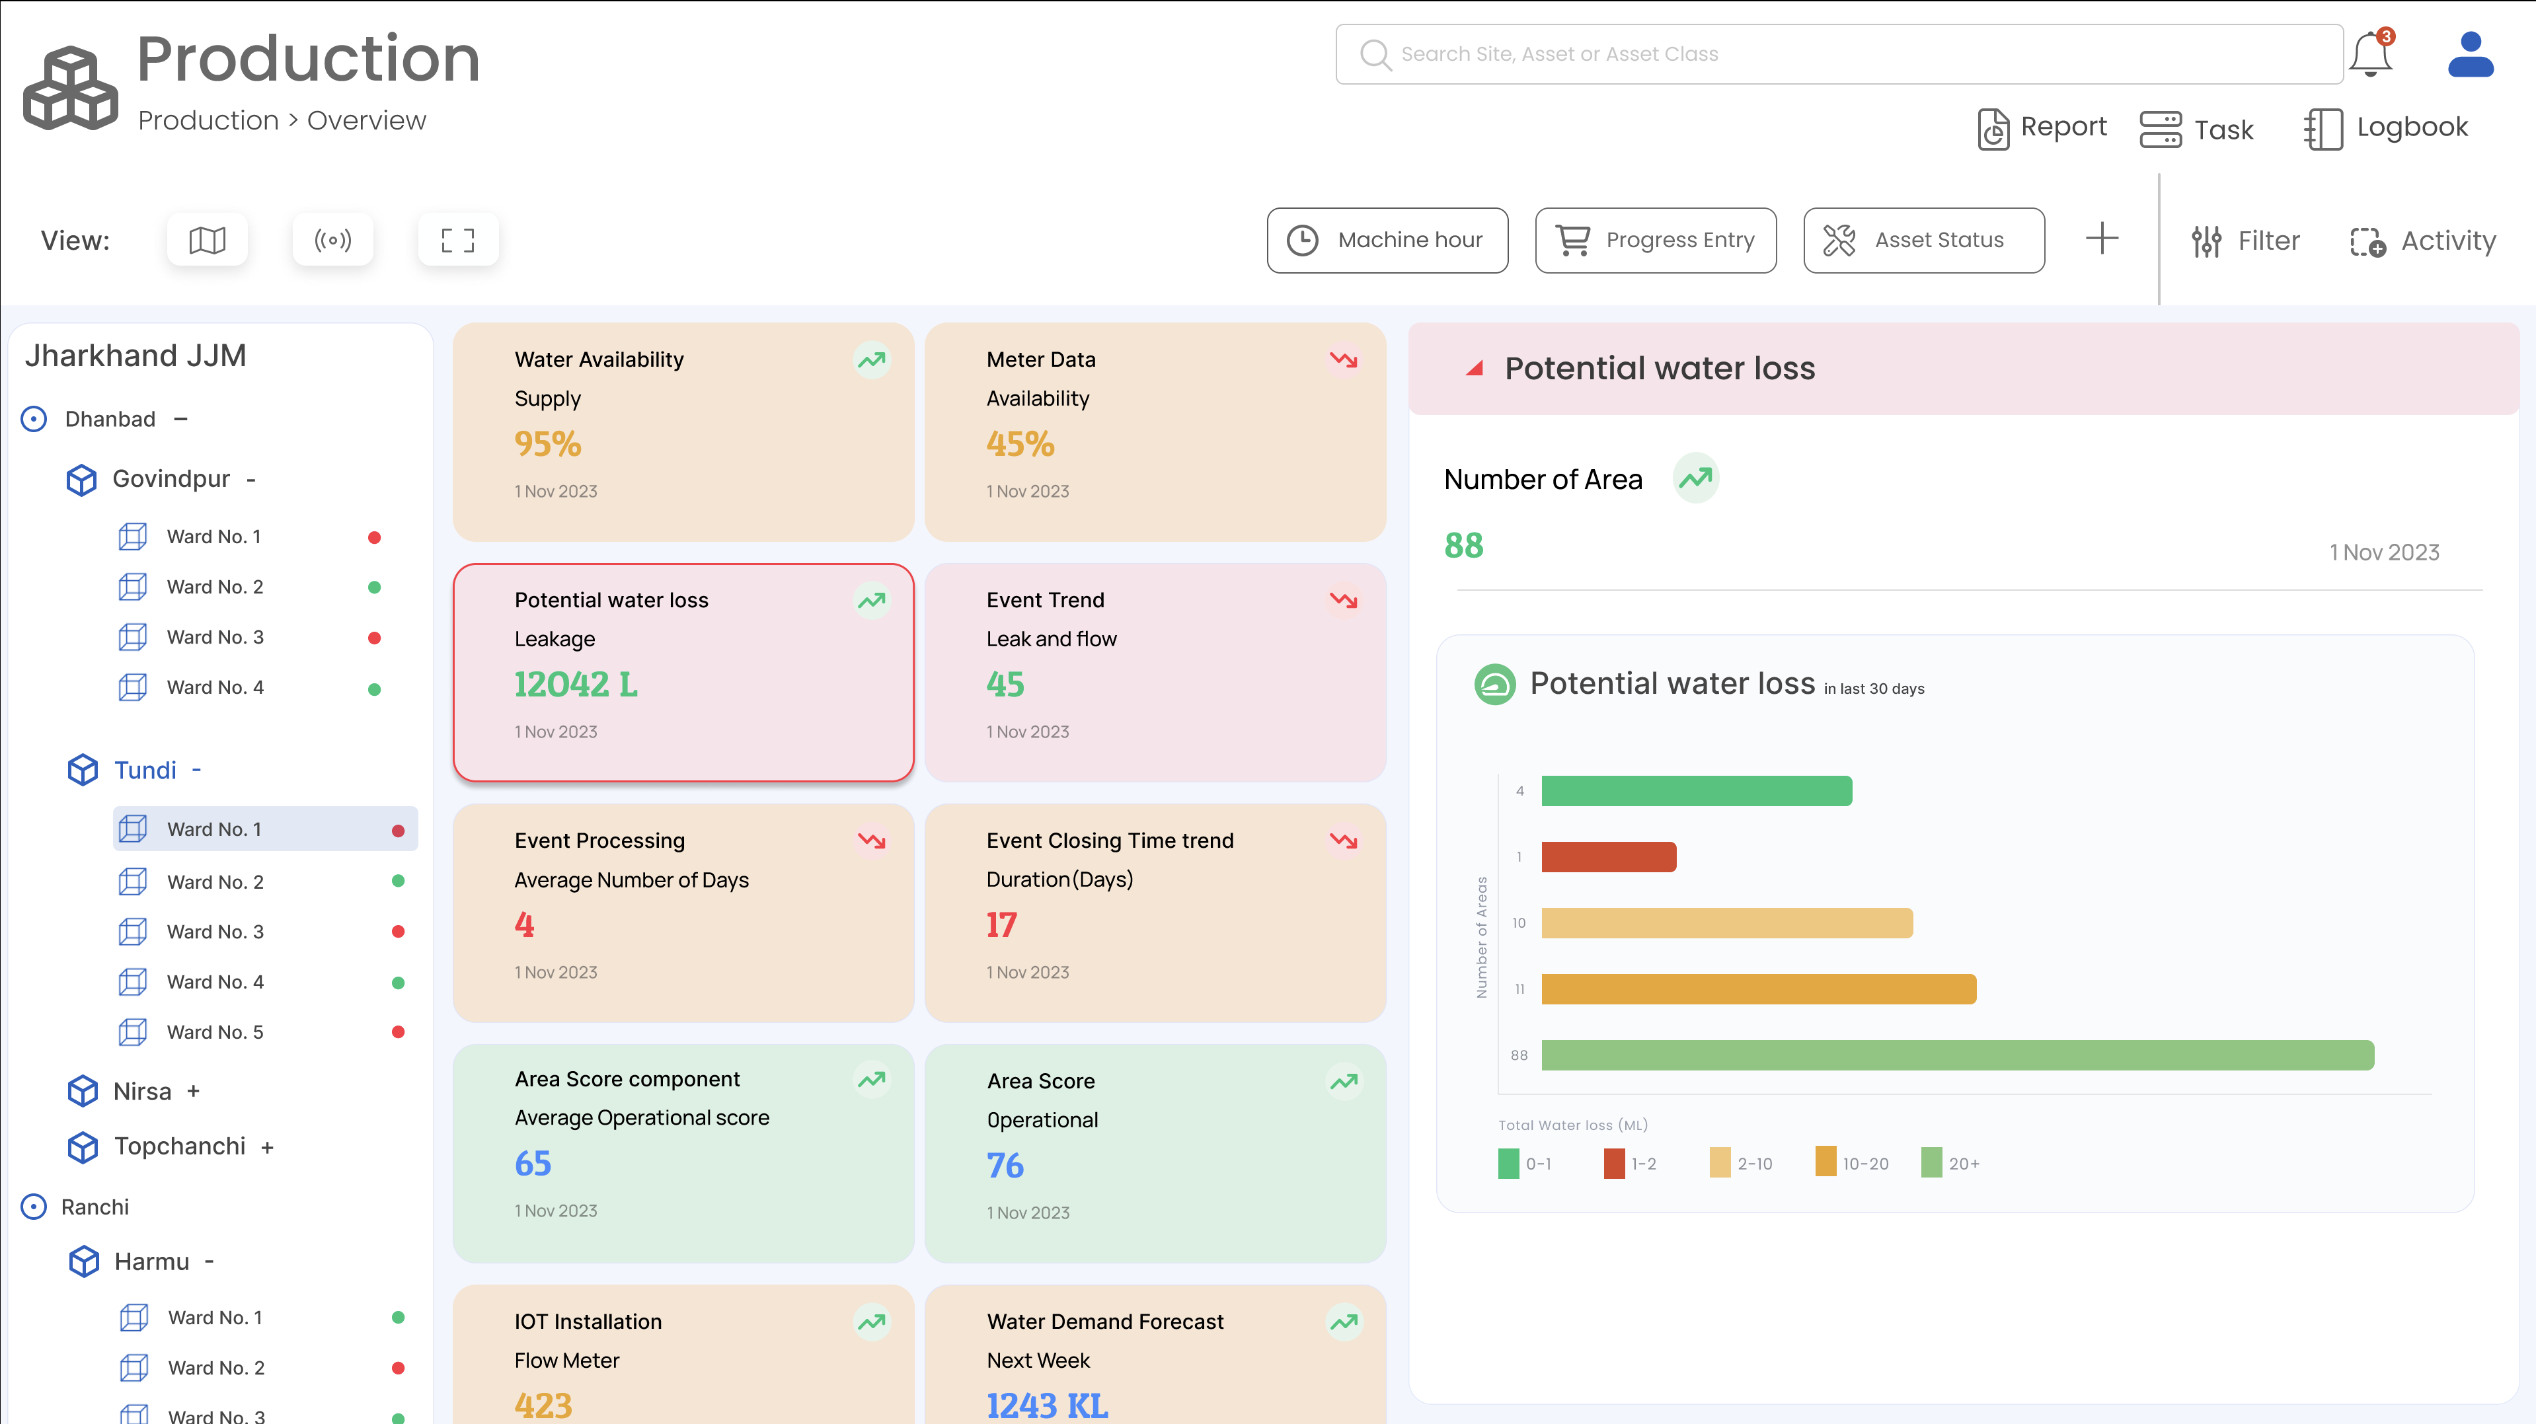Click the plus icon to add widget
Viewport: 2536px width, 1424px height.
[x=2102, y=238]
